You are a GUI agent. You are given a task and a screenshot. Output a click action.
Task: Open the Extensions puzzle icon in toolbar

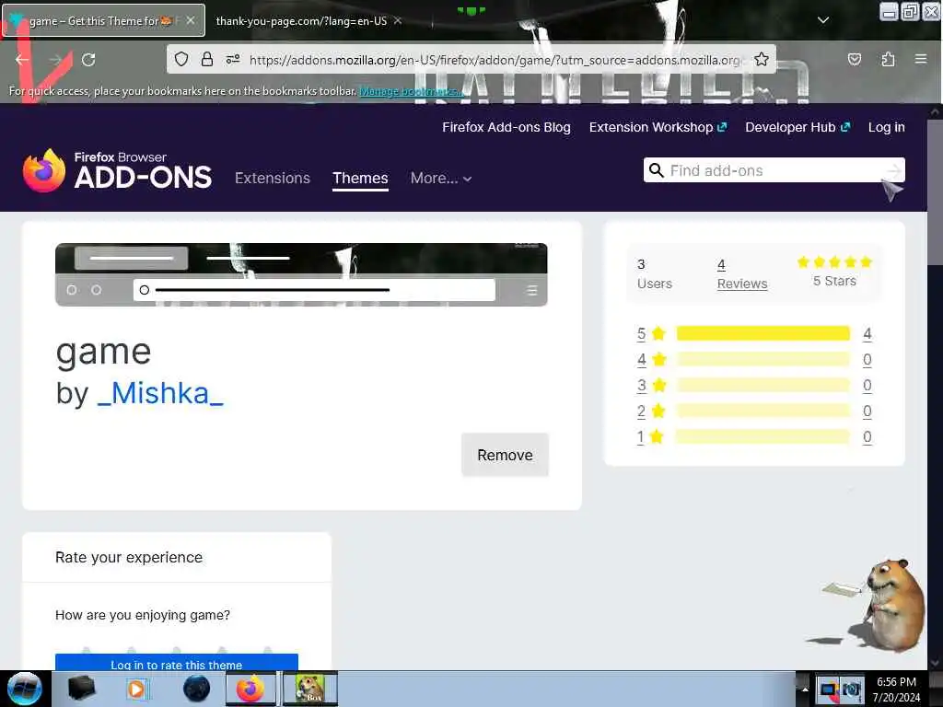tap(888, 59)
